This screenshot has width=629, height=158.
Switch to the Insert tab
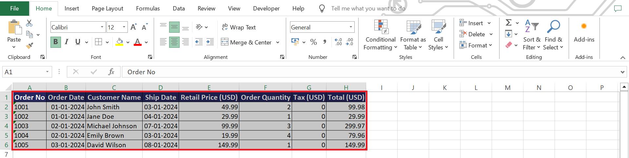click(72, 9)
